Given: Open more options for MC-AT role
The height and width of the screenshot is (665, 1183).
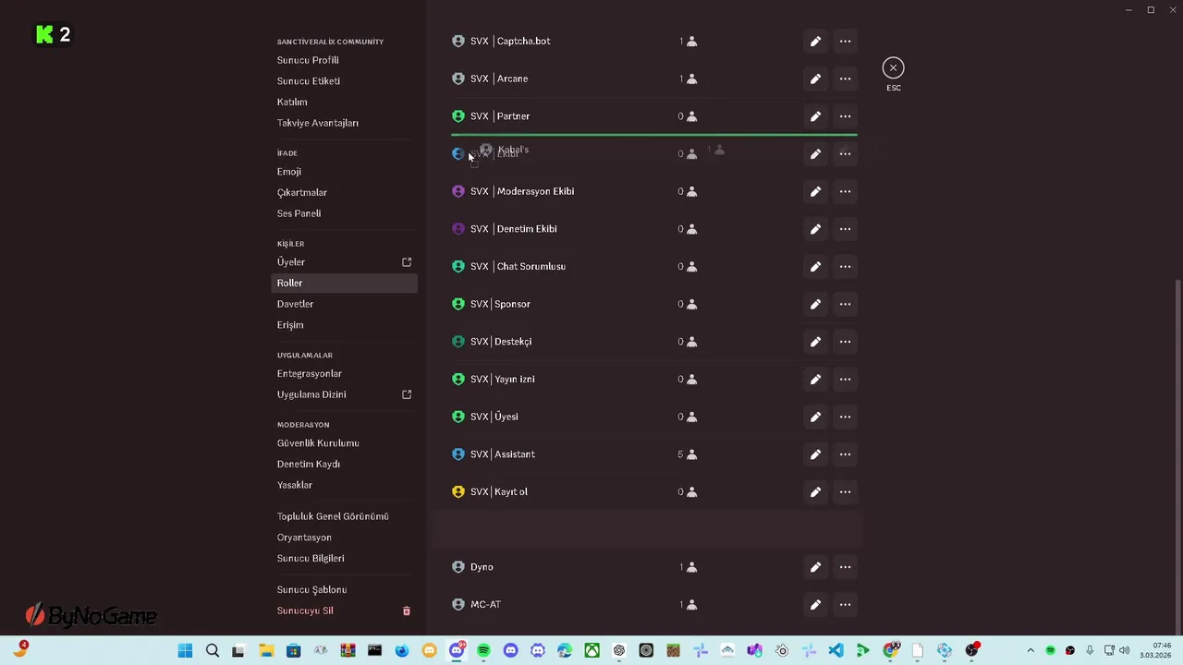Looking at the screenshot, I should pos(845,605).
